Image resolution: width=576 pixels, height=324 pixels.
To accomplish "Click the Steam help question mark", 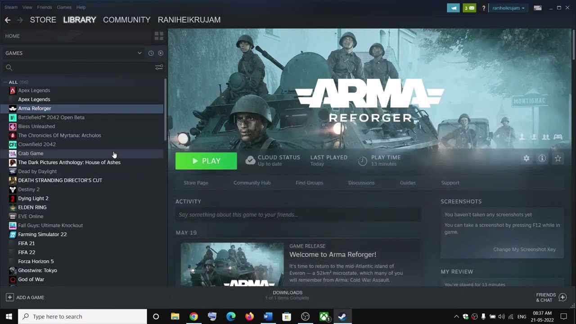I will [484, 8].
